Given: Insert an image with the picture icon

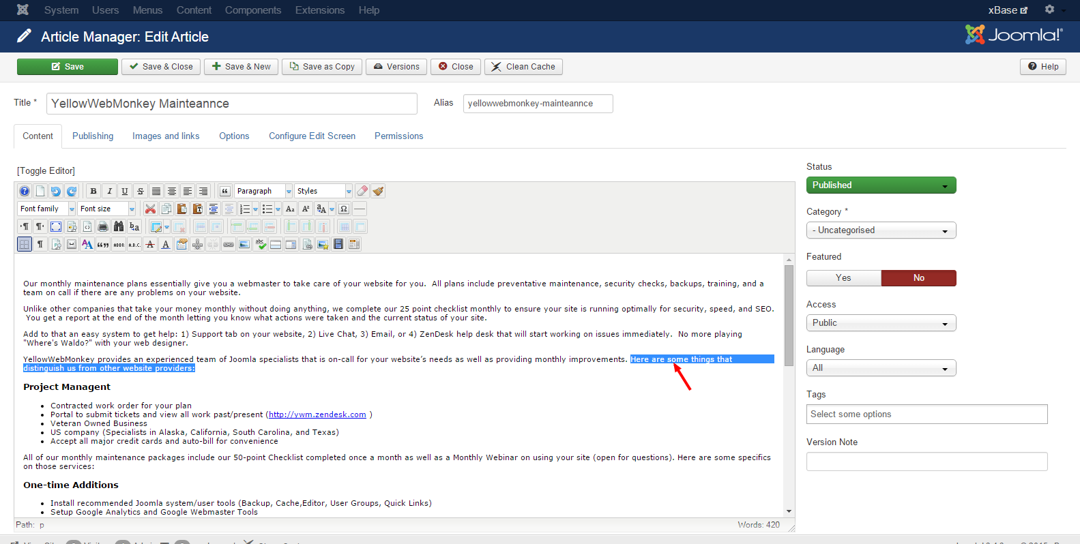Looking at the screenshot, I should [x=244, y=244].
